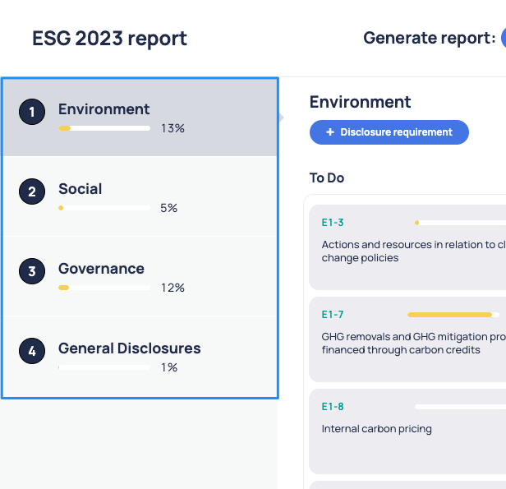Click the General Disclosures 1% progress bar
The image size is (506, 489).
104,367
